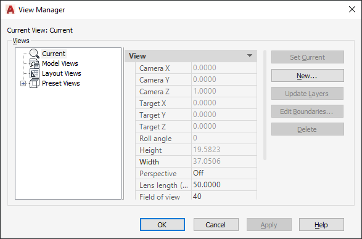Click the Current View: Current text
The width and height of the screenshot is (362, 239).
point(39,30)
